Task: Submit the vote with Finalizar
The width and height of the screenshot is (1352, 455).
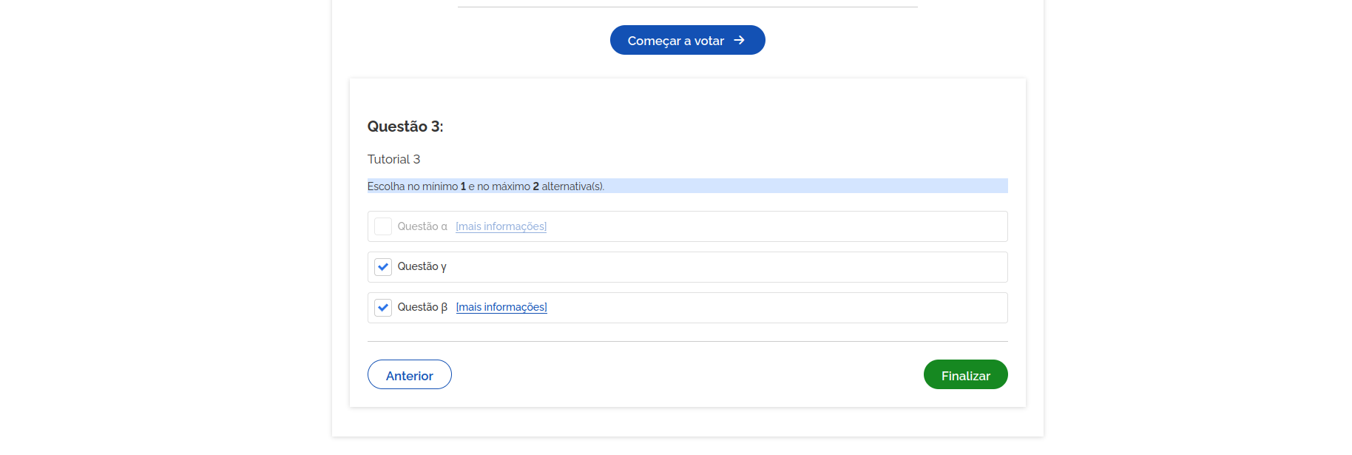Action: (965, 374)
